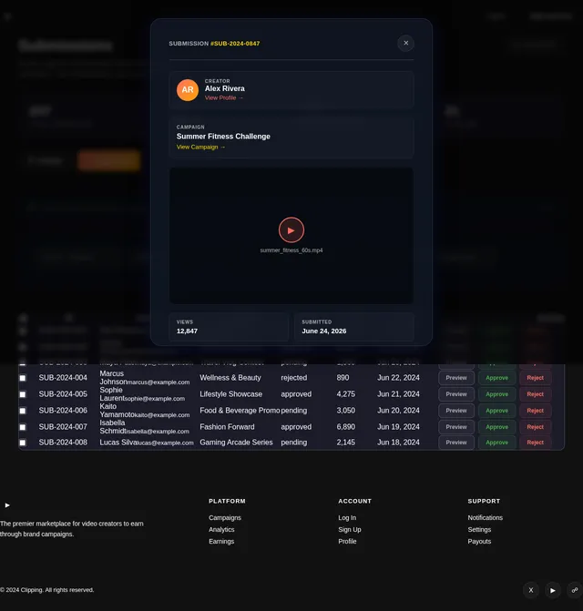Close the submission details modal
Screen dimensions: 583x611
[x=405, y=43]
